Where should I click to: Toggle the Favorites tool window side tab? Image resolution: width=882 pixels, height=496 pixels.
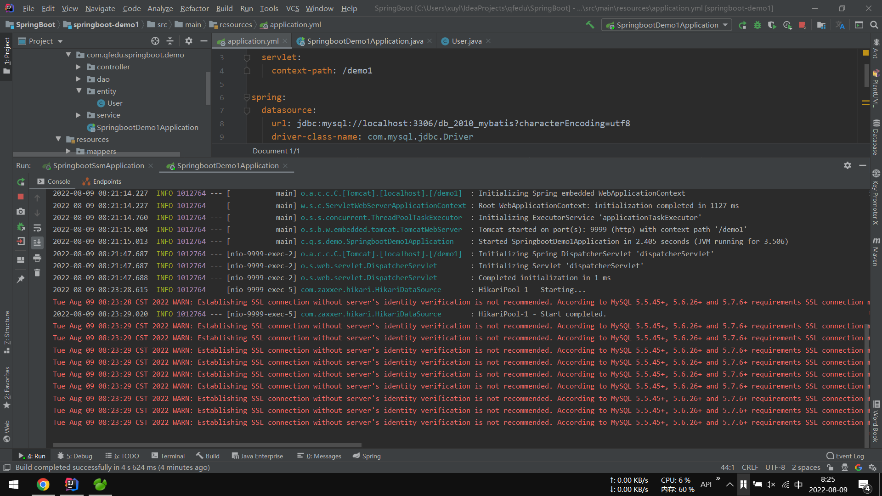click(x=6, y=388)
